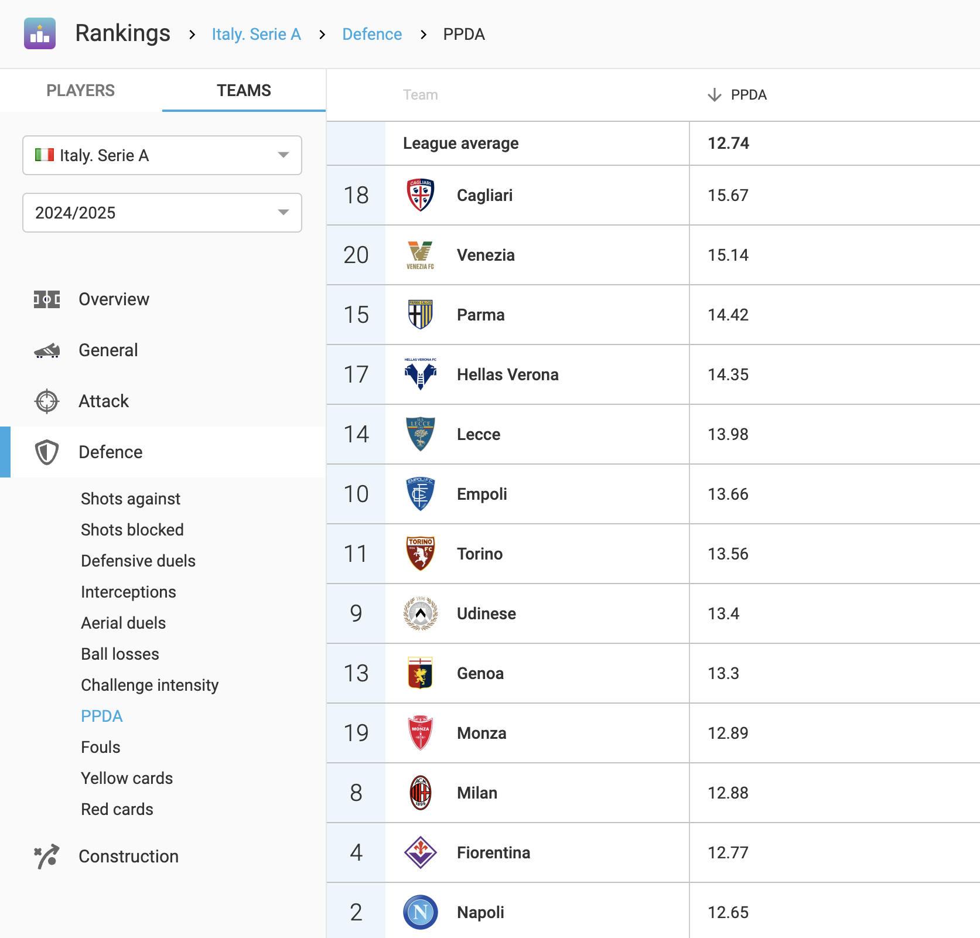
Task: Toggle PPDA column sort arrow
Action: pos(714,95)
